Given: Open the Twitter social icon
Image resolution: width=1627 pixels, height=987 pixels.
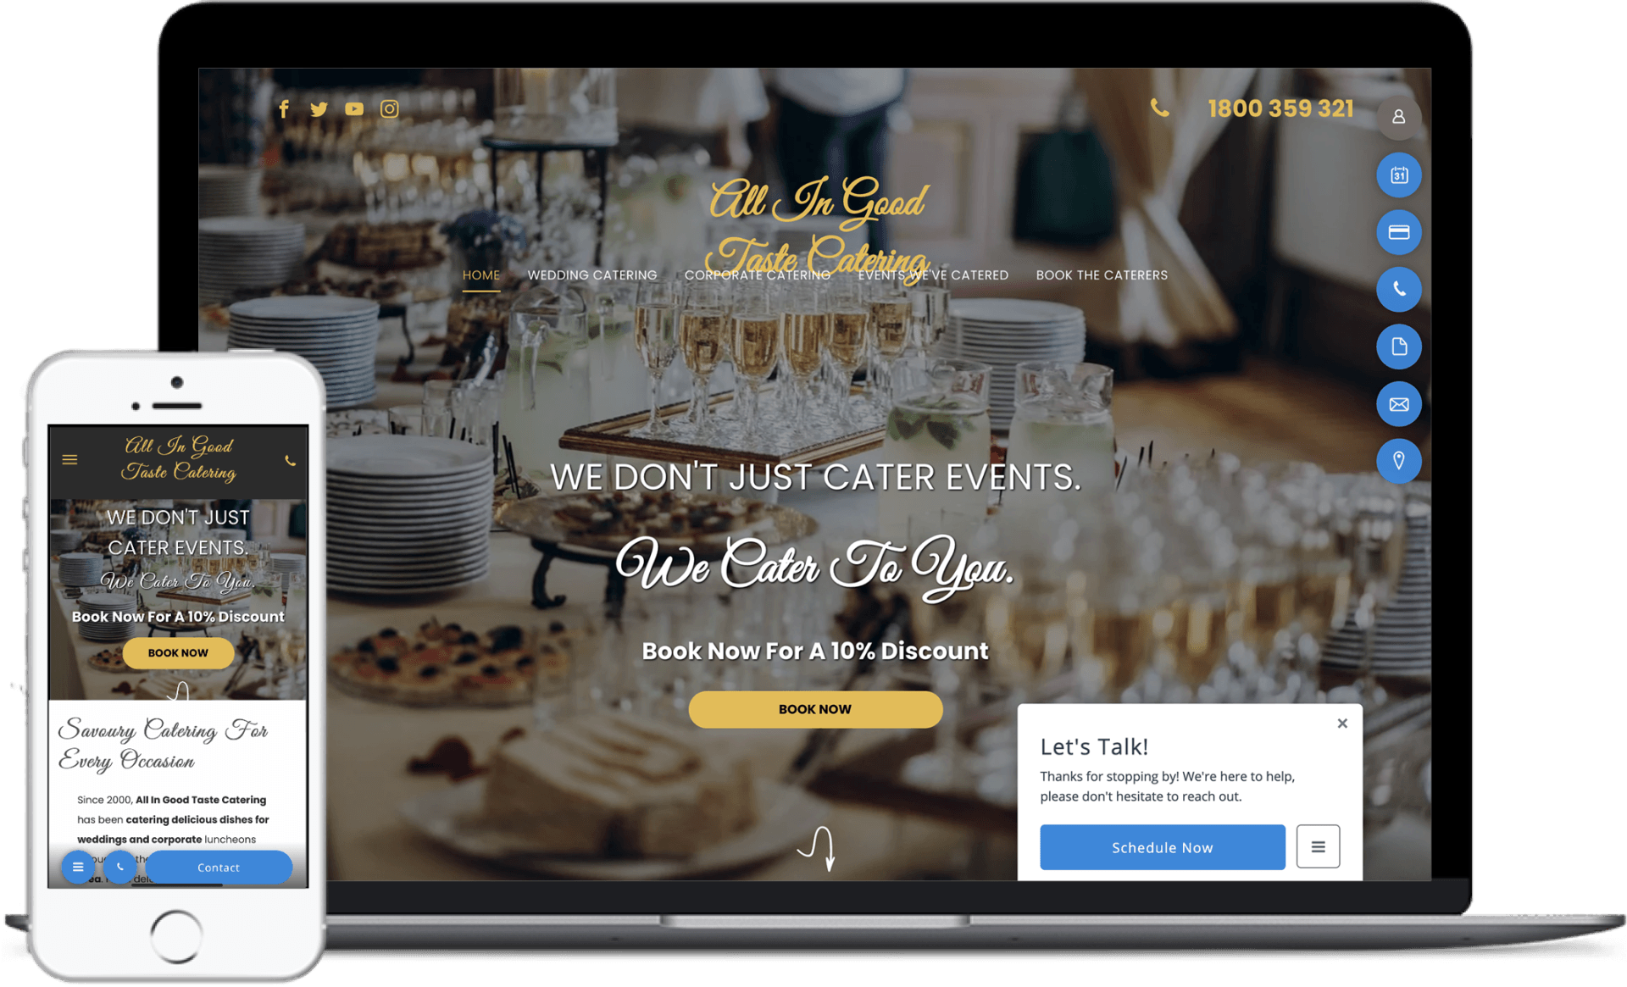Looking at the screenshot, I should pos(319,108).
